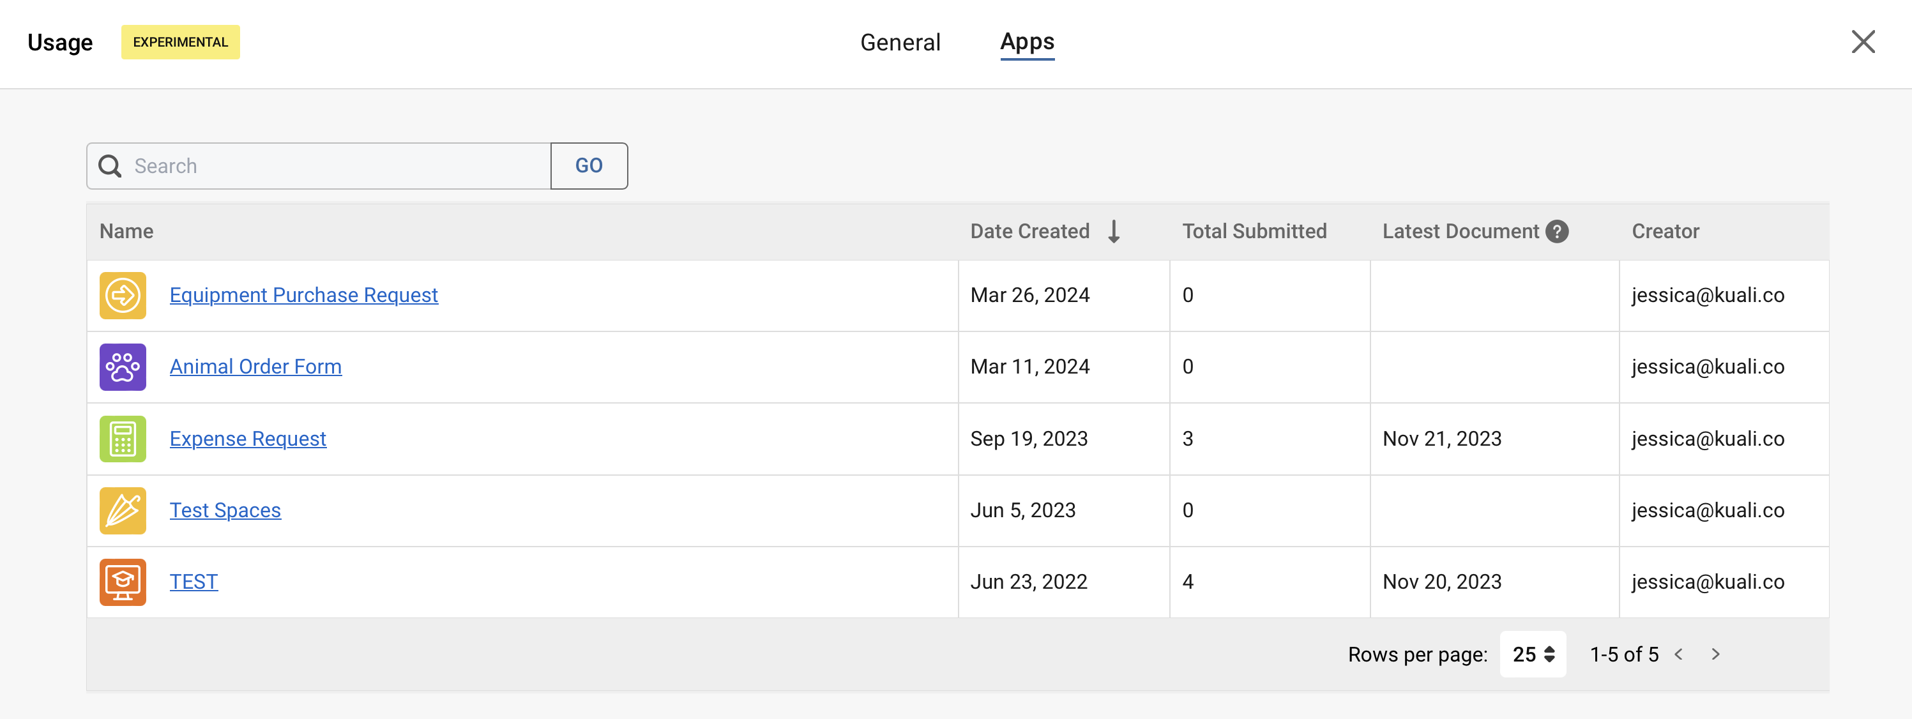Screen dimensions: 1912x719
Task: Click the previous page left chevron
Action: pos(1679,655)
